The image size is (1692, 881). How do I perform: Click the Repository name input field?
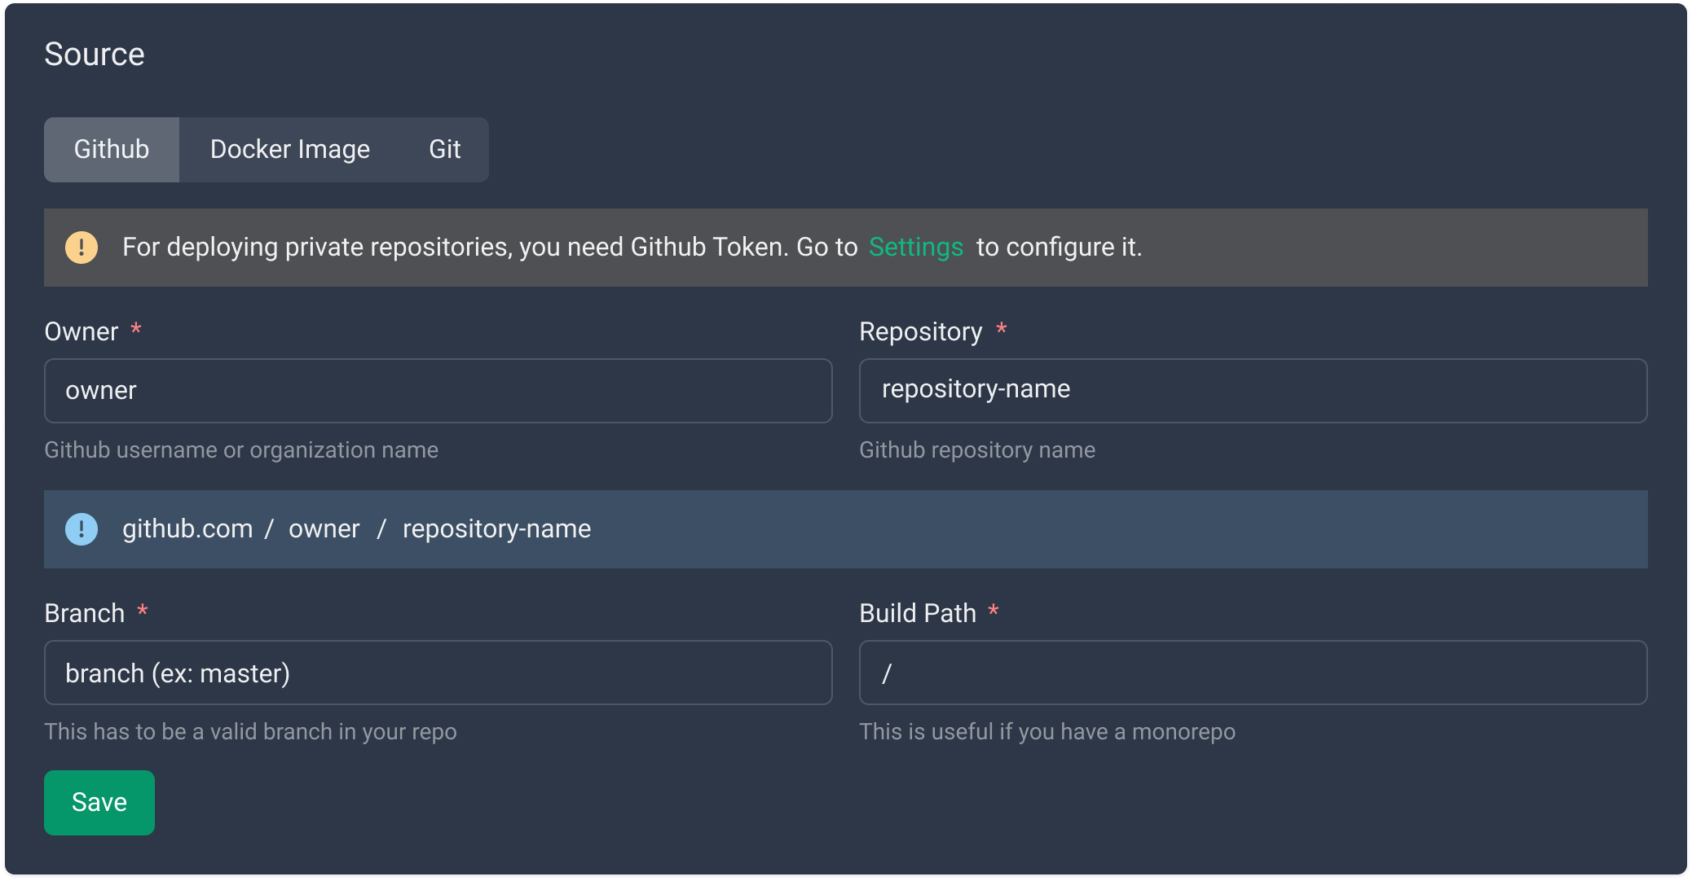tap(1253, 391)
